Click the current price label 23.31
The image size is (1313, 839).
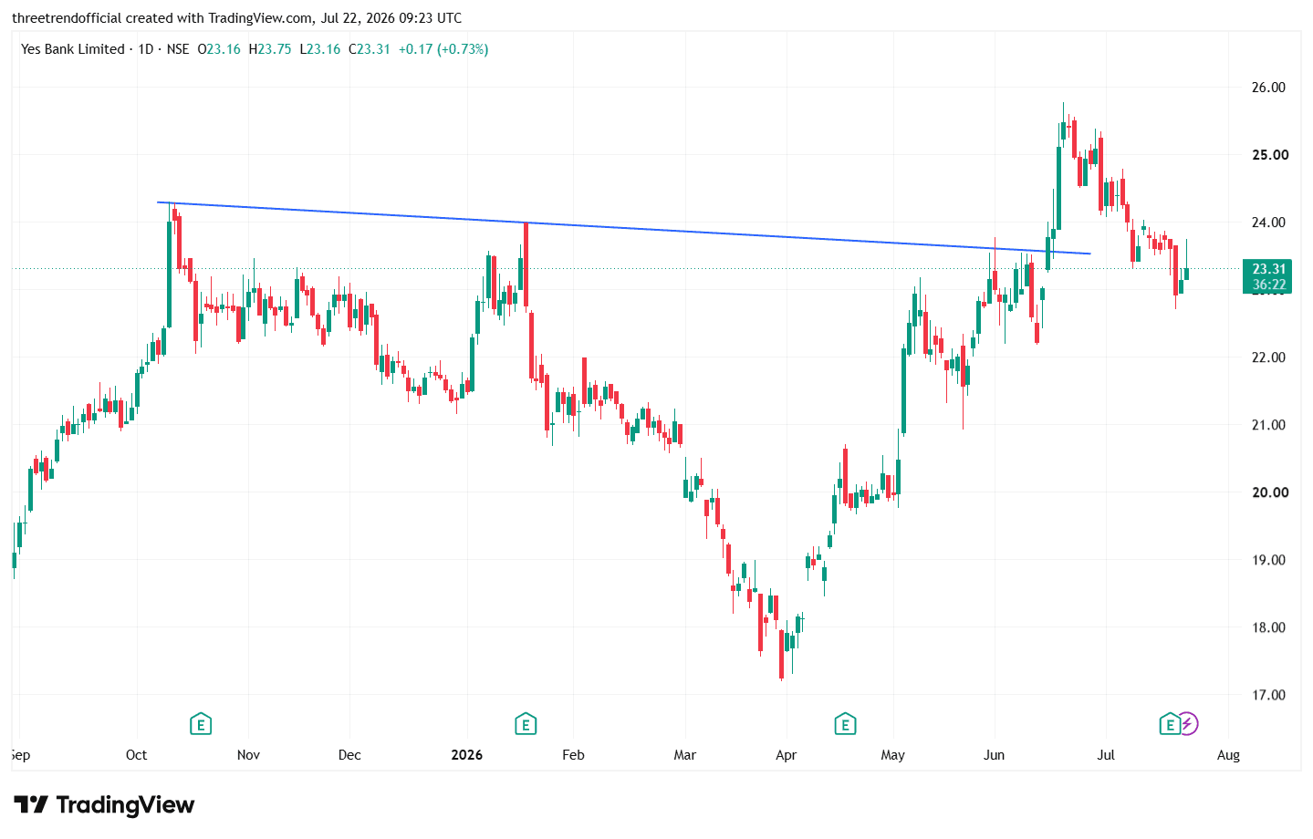pos(1268,276)
